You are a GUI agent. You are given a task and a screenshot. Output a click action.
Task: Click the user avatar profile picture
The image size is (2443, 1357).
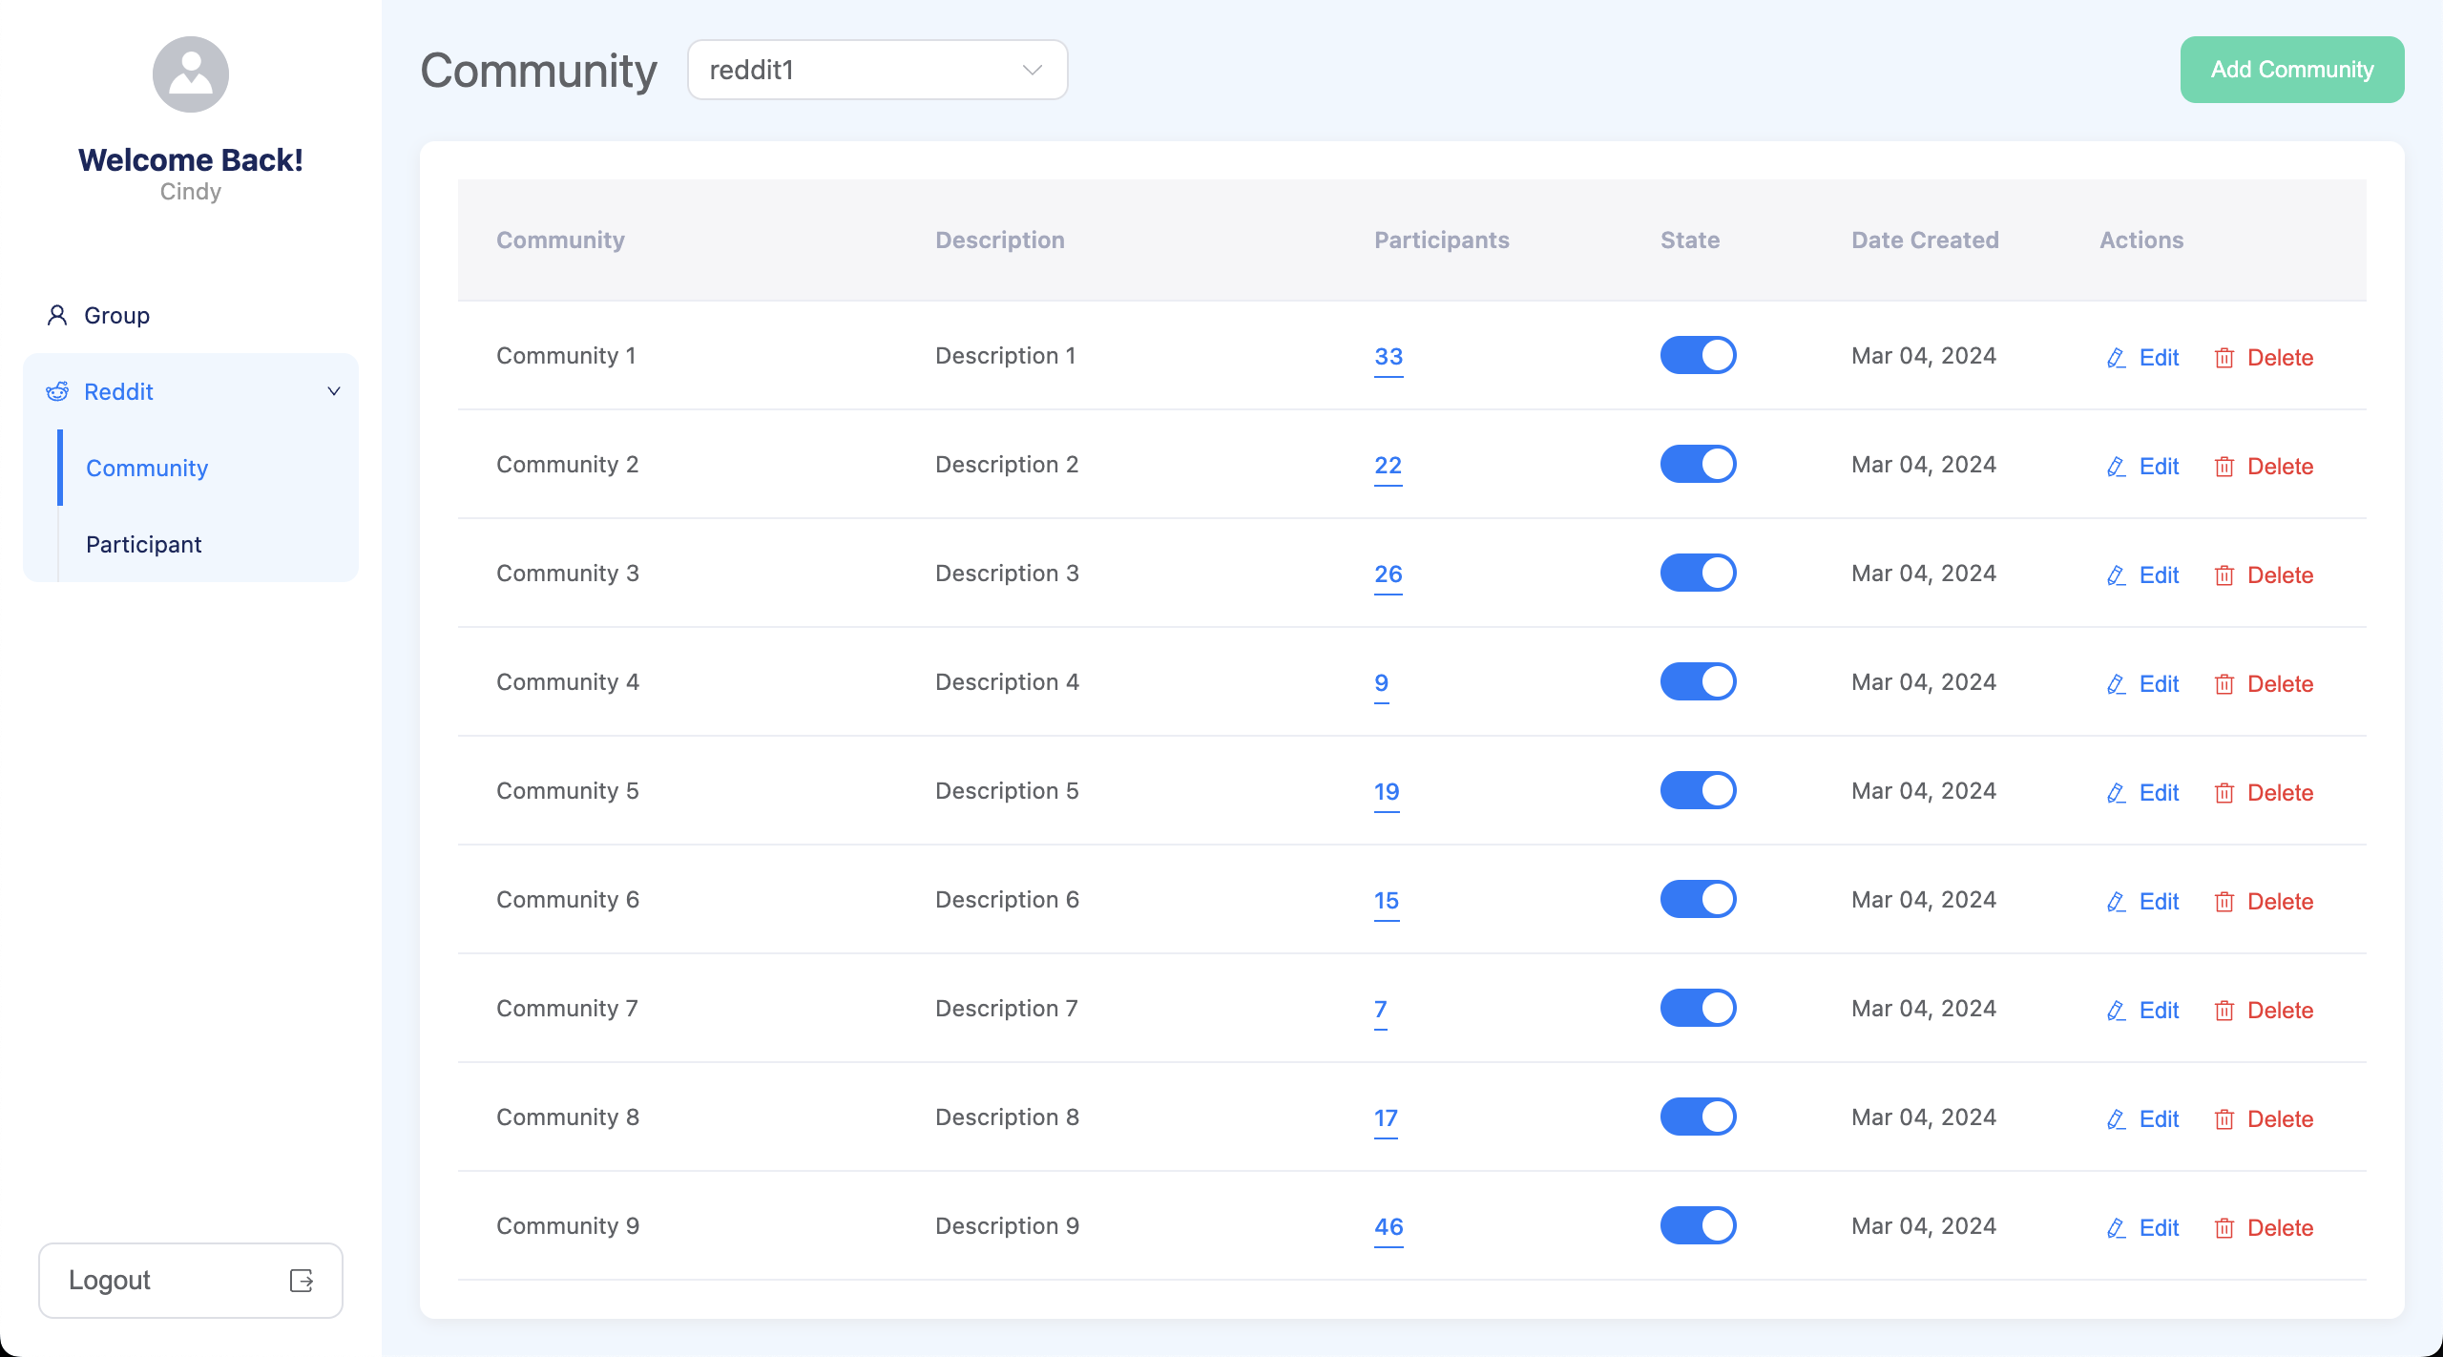pos(191,74)
